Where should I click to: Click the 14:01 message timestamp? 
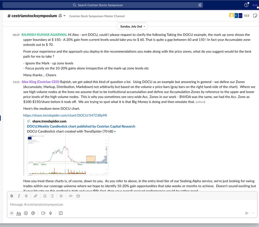(x=16, y=82)
